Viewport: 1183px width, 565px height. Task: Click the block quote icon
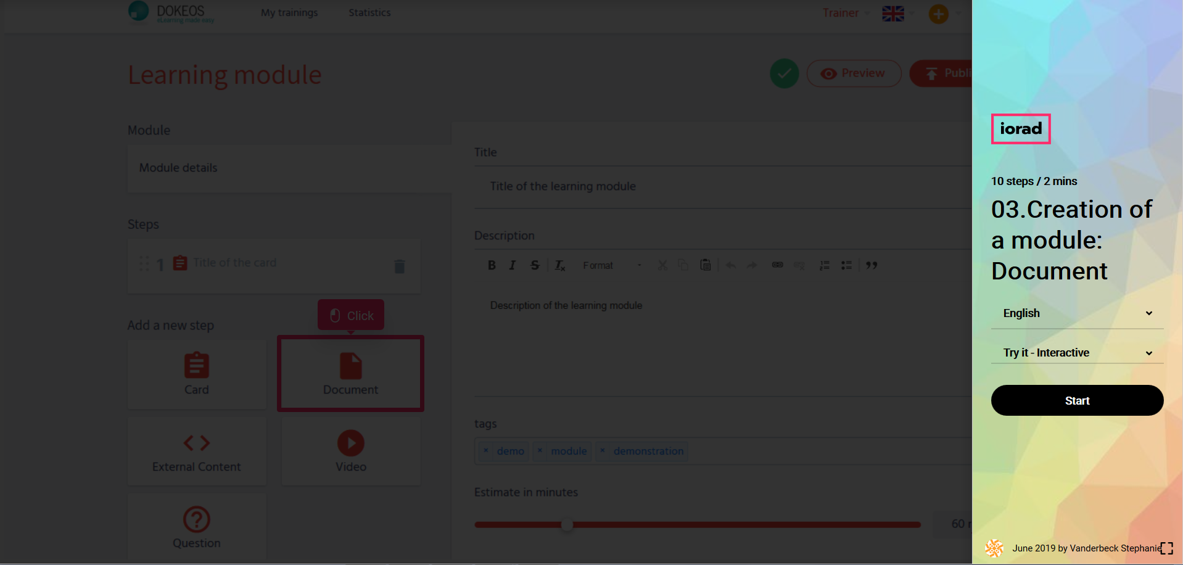pos(871,265)
